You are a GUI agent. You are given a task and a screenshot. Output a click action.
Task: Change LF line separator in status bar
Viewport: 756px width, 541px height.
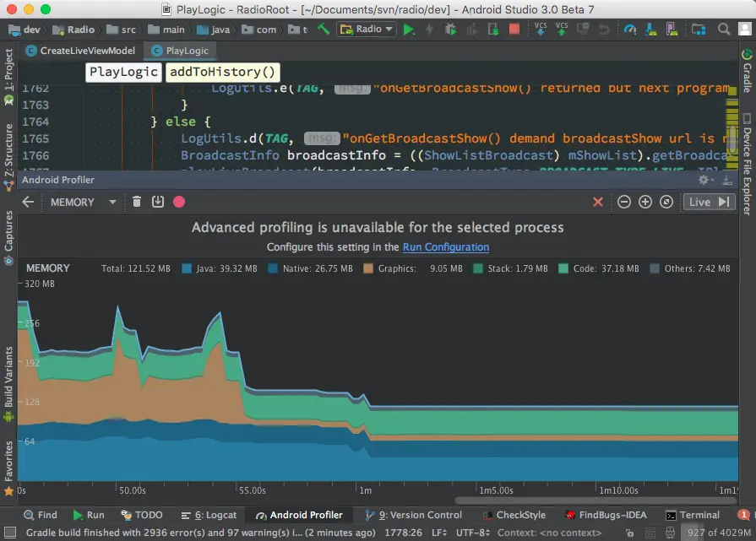438,533
